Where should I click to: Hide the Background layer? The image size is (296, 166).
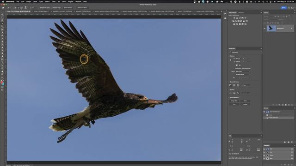[x=265, y=29]
